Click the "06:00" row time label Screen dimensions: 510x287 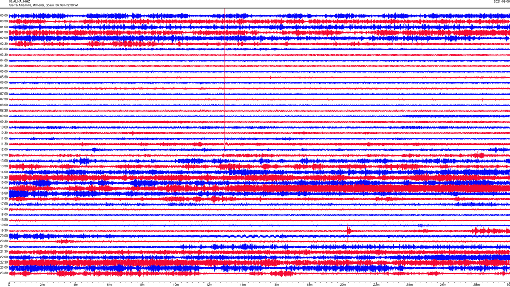click(x=4, y=83)
